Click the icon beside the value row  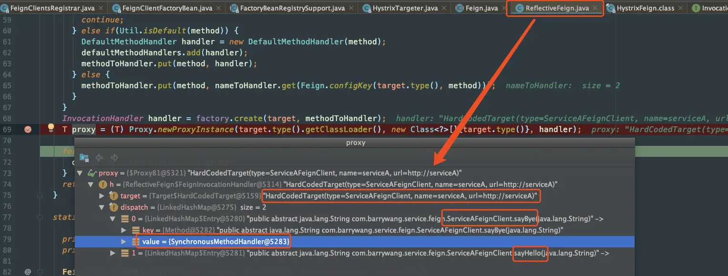coord(135,242)
